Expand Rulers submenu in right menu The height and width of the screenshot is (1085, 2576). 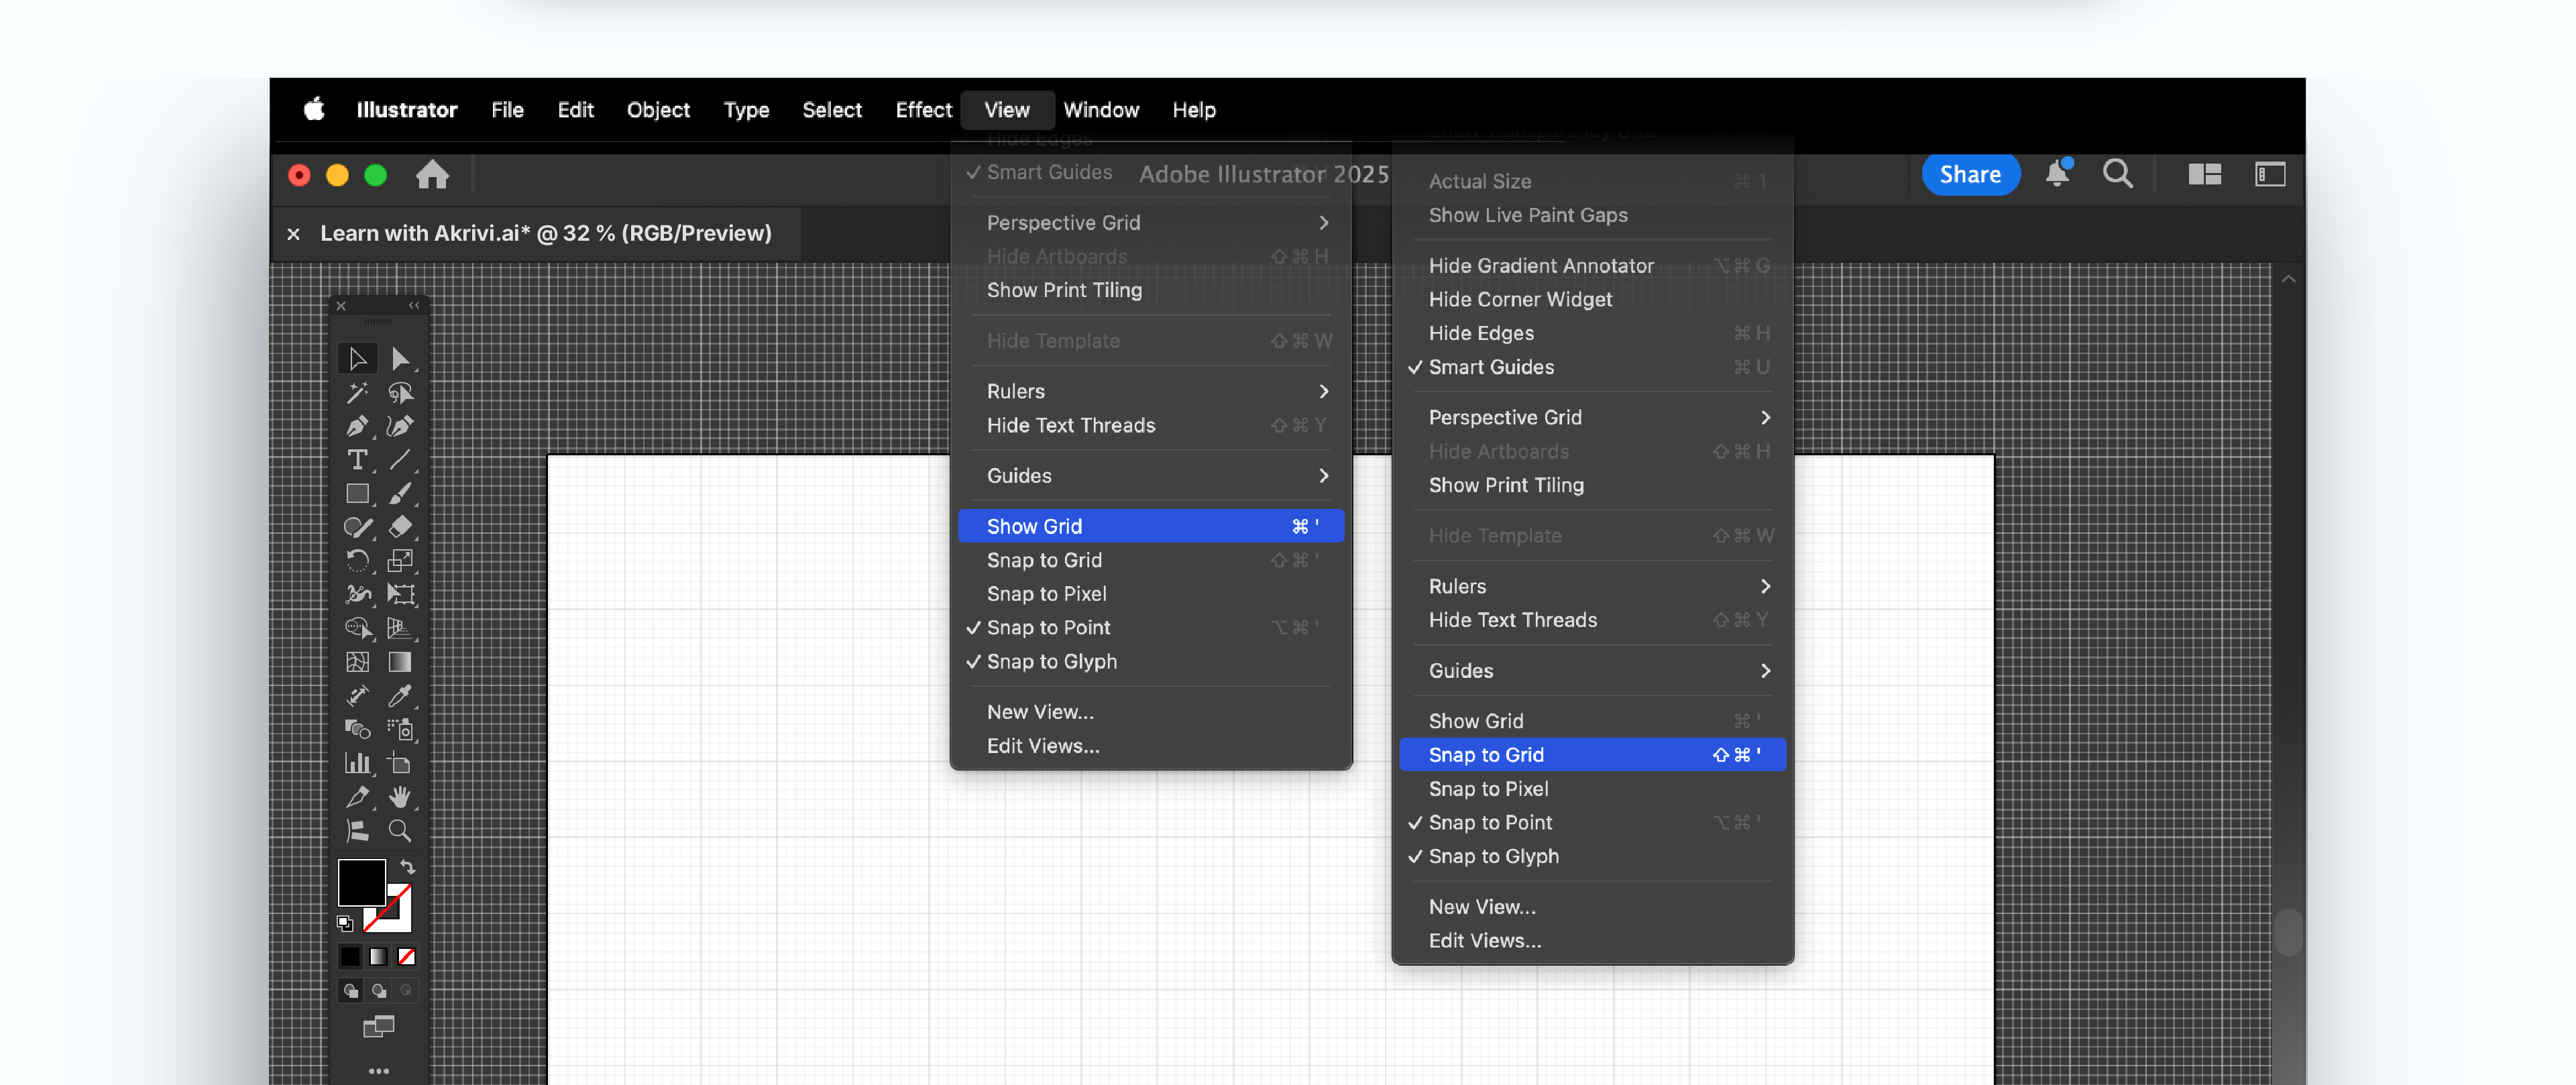pyautogui.click(x=1592, y=587)
